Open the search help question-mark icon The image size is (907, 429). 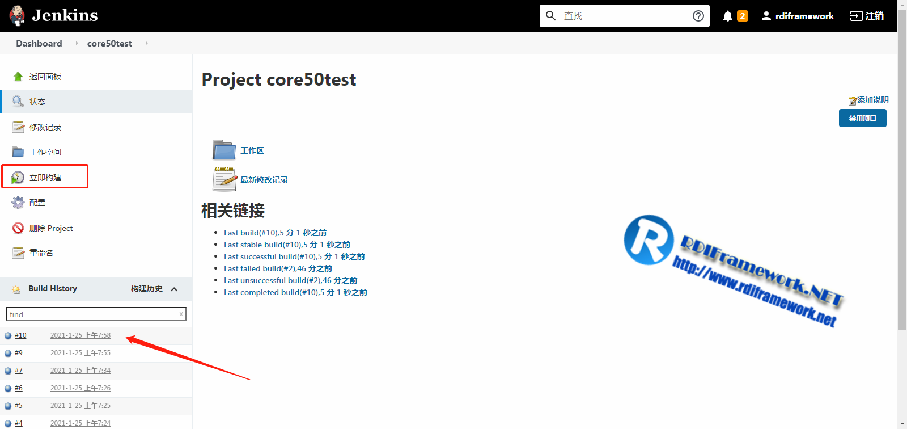[698, 16]
